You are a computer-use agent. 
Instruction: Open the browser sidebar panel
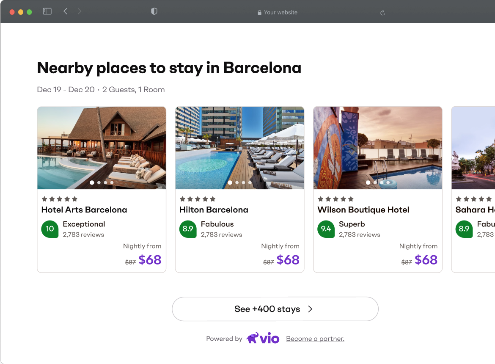pyautogui.click(x=47, y=11)
